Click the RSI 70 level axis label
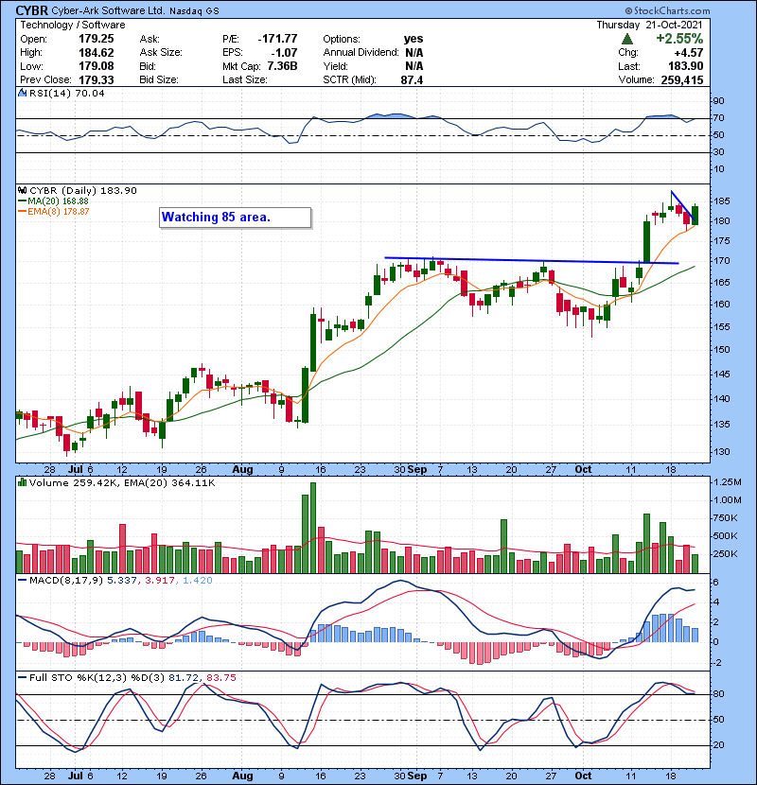Viewport: 757px width, 785px height. click(719, 118)
